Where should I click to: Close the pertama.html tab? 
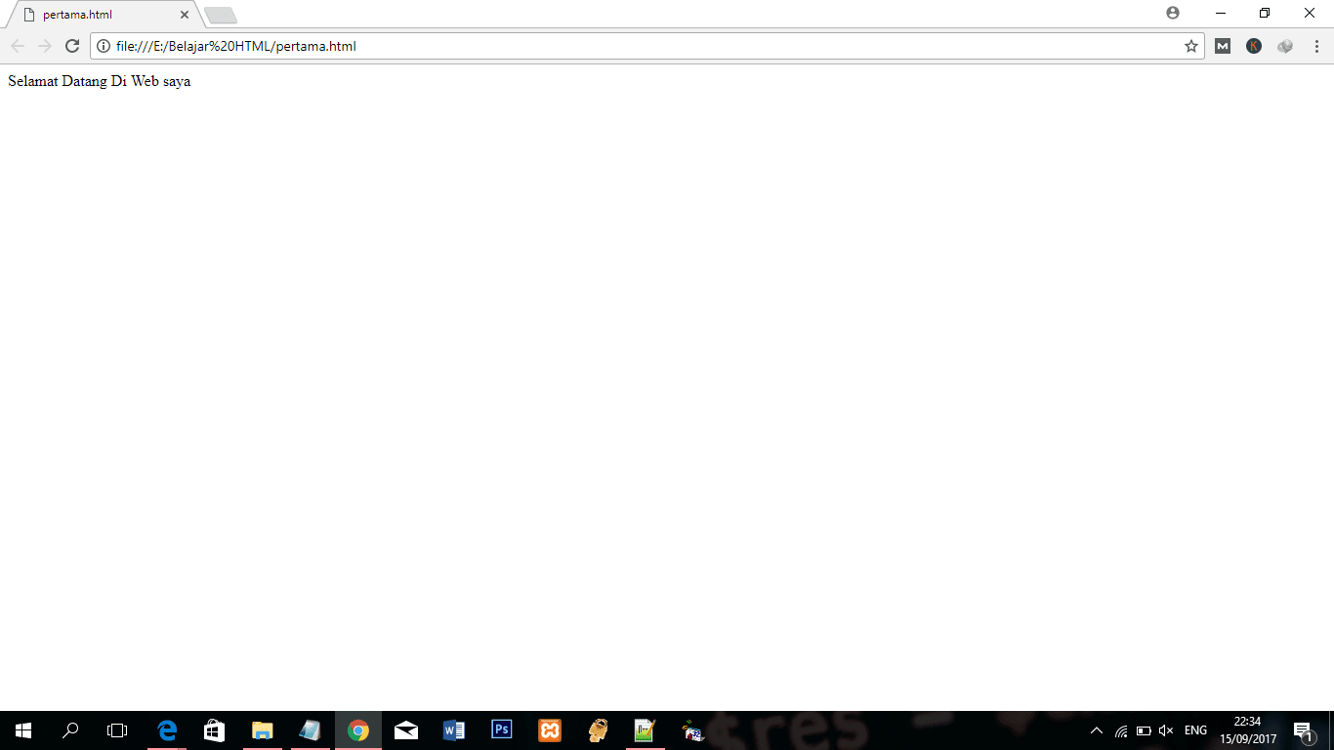185,15
